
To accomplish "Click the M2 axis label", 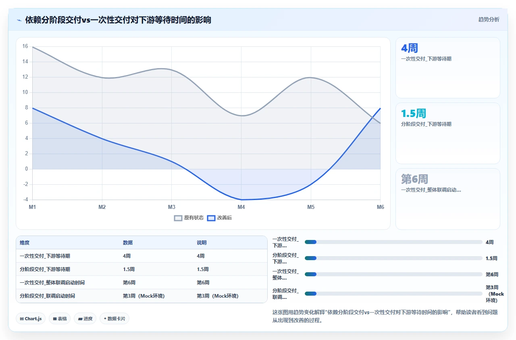I will (x=102, y=207).
